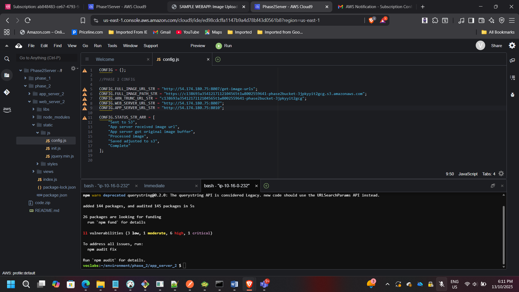
Task: Open the AWS panel in the left sidebar
Action: tap(7, 110)
